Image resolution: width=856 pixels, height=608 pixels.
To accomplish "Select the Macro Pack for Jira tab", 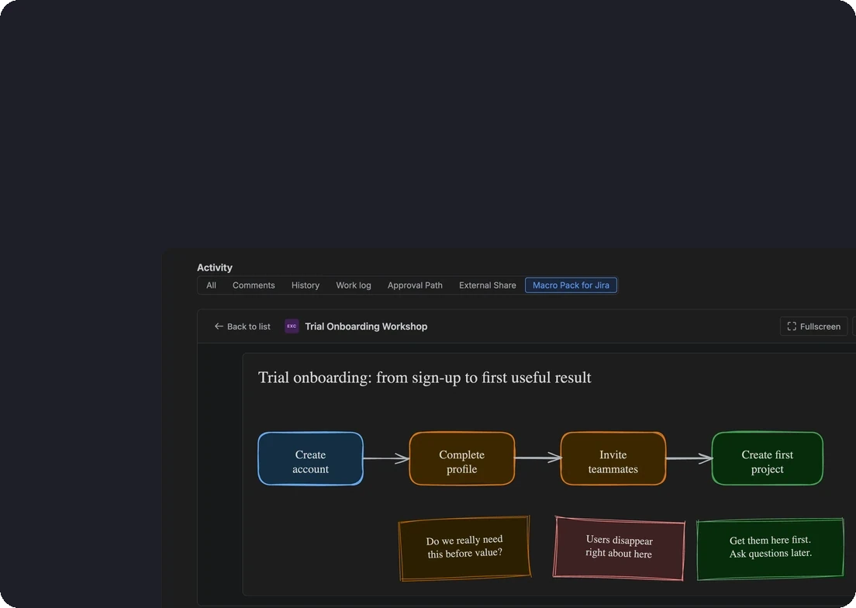I will tap(571, 285).
